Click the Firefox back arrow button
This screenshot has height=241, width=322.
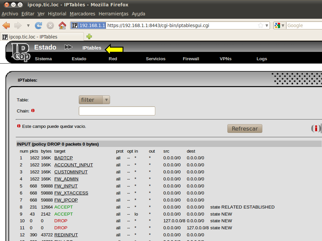click(x=6, y=25)
